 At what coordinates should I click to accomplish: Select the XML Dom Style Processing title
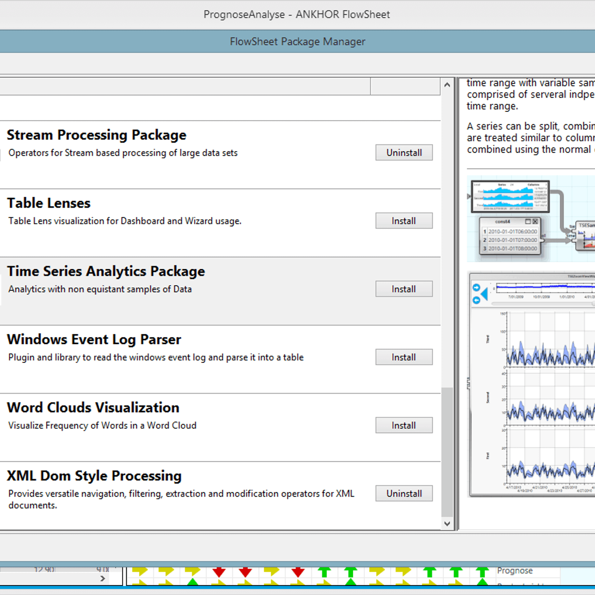(94, 476)
